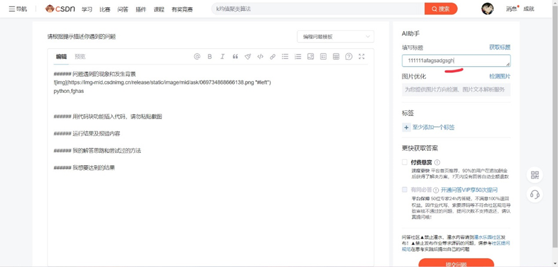This screenshot has height=267, width=558.
Task: Click the 获取标题 link
Action: pos(500,47)
